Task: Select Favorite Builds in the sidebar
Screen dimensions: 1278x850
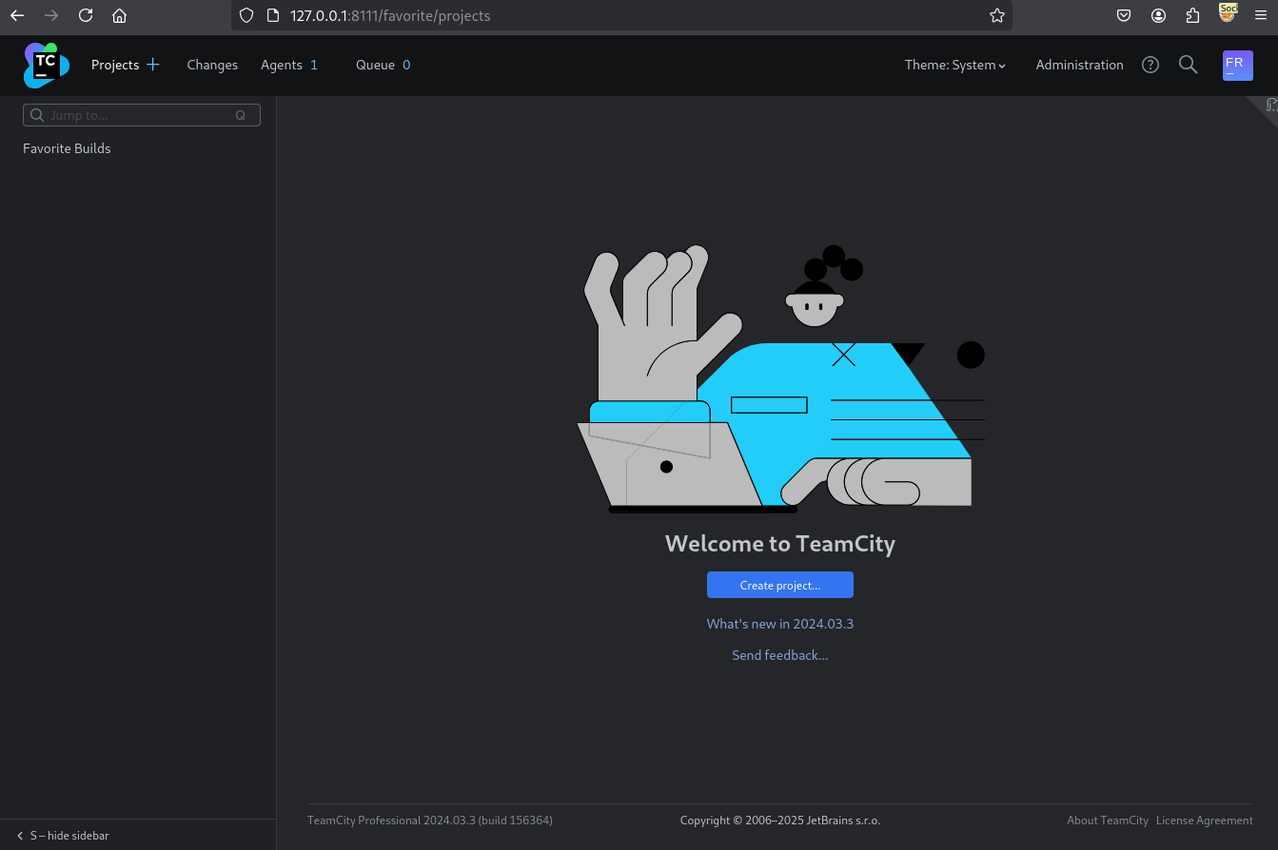Action: pyautogui.click(x=67, y=148)
